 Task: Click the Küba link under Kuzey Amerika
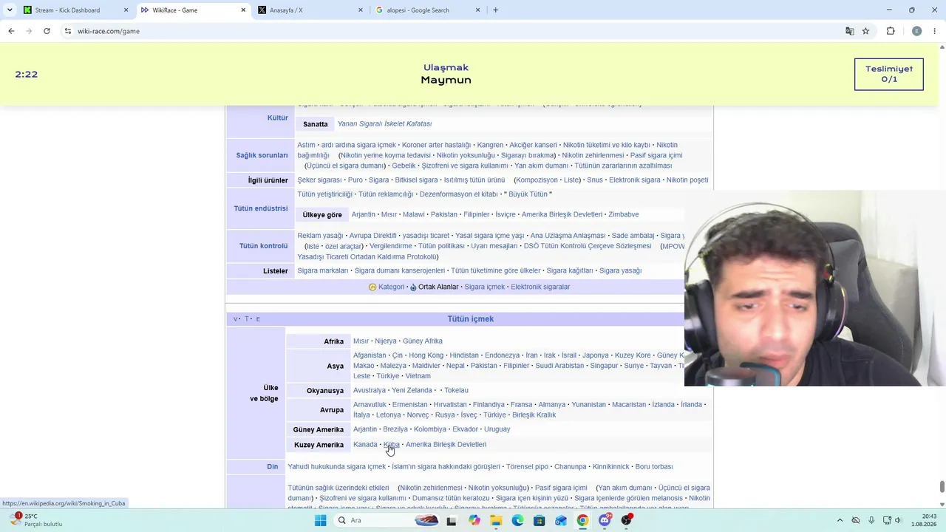[392, 444]
